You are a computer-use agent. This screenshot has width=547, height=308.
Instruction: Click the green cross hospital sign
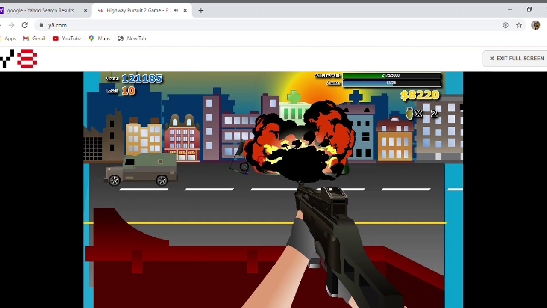294,98
